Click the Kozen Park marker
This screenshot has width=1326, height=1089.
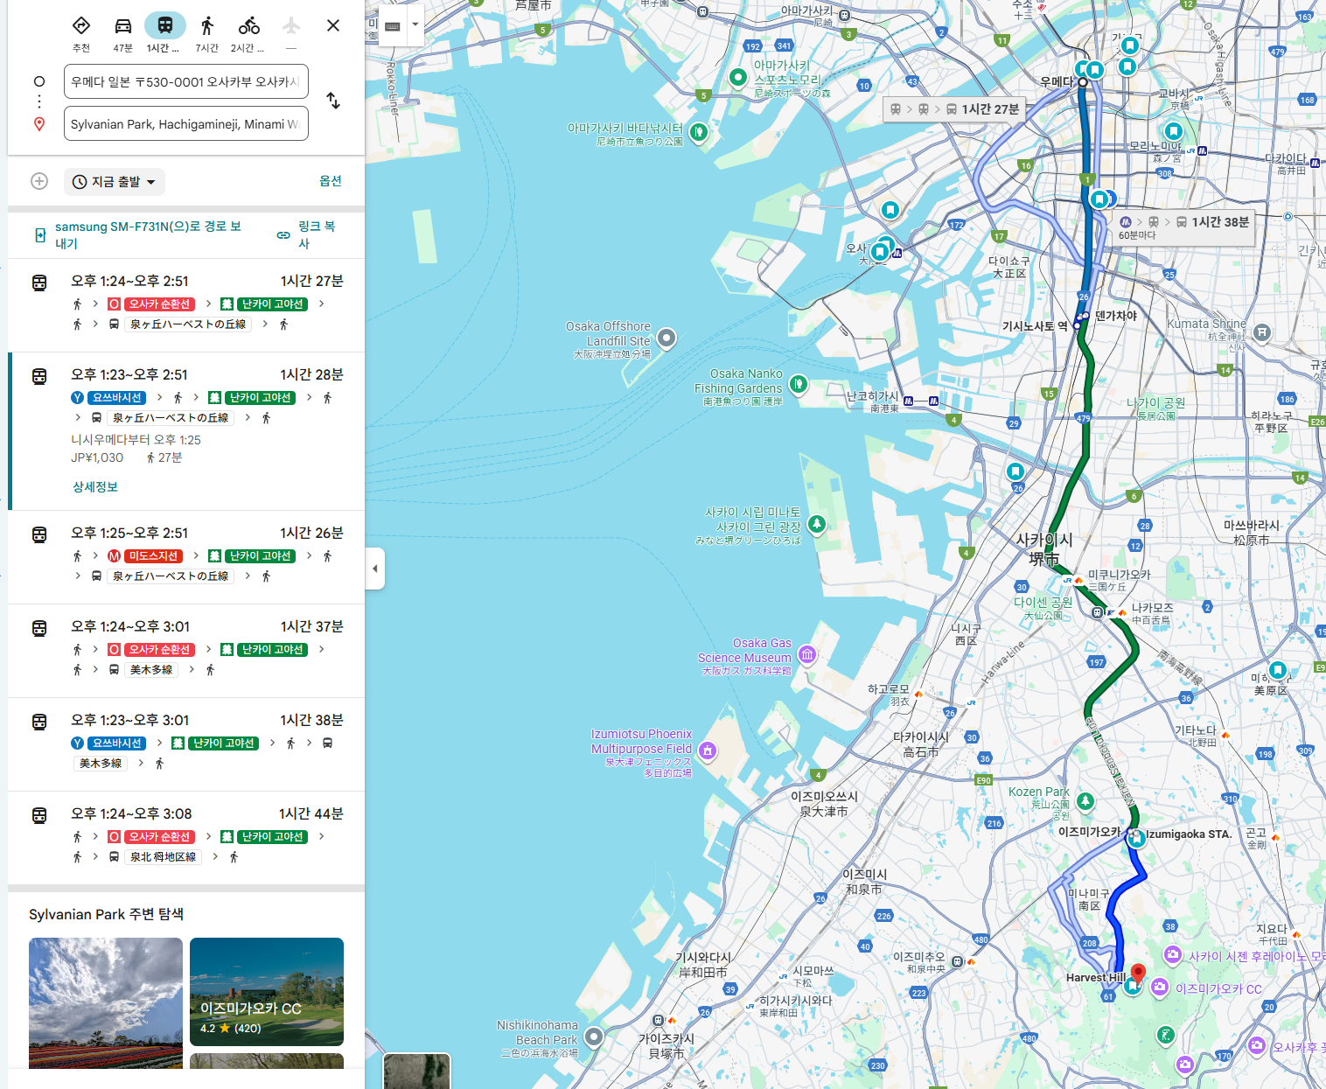click(x=1085, y=800)
